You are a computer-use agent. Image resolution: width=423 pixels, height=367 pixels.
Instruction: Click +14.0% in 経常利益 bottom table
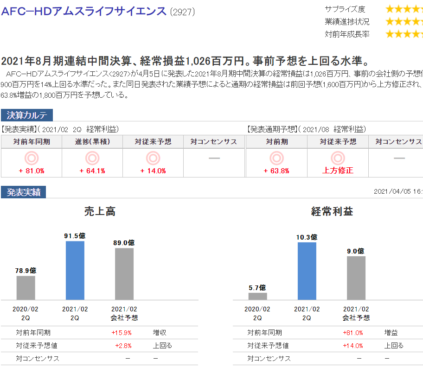tap(353, 346)
